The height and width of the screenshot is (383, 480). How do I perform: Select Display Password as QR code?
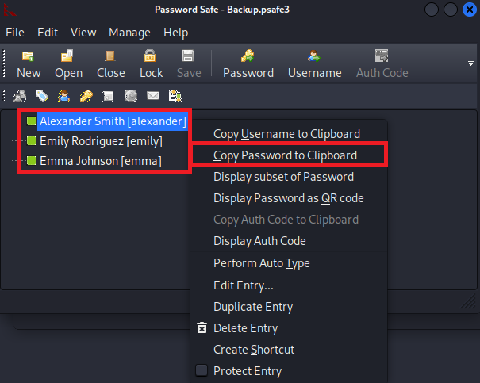coord(288,198)
